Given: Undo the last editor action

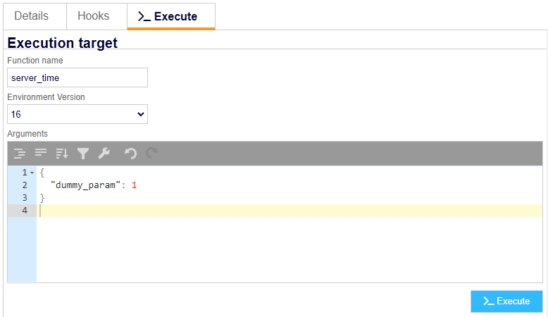Looking at the screenshot, I should tap(131, 153).
